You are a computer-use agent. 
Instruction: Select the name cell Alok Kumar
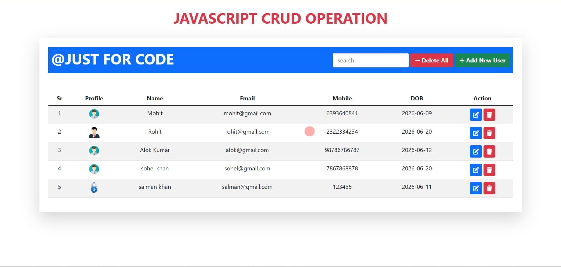(x=155, y=150)
